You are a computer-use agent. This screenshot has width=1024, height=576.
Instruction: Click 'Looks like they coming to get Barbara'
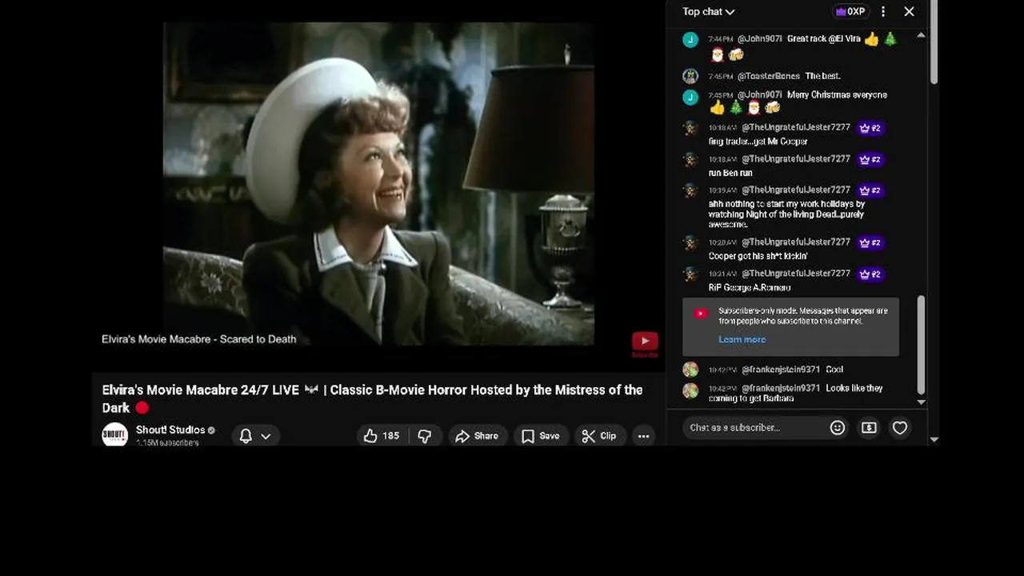point(796,393)
